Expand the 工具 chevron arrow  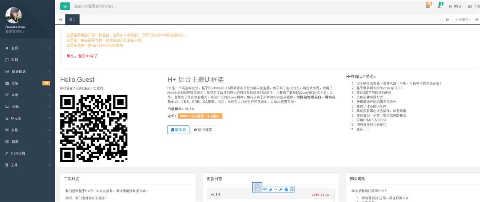[49, 165]
